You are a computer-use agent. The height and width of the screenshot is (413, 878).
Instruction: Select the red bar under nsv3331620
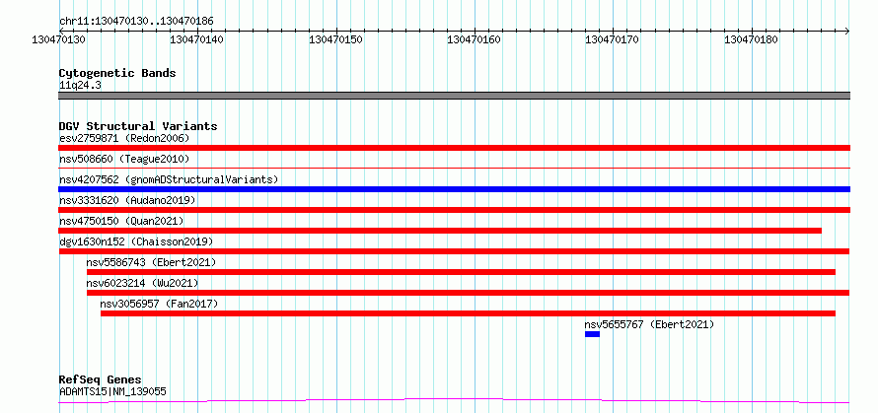point(454,210)
